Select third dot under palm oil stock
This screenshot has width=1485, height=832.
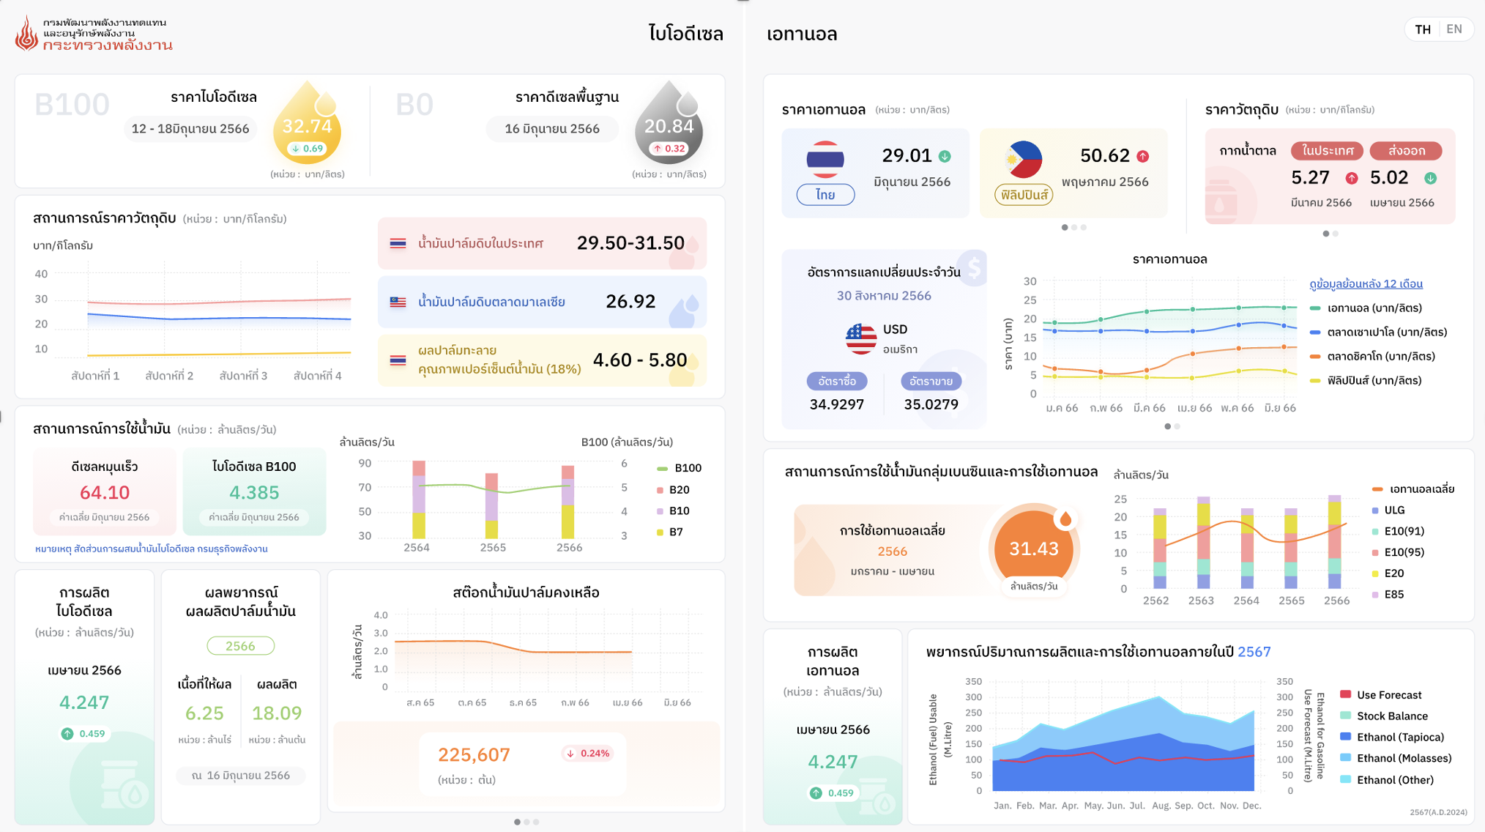point(536,822)
